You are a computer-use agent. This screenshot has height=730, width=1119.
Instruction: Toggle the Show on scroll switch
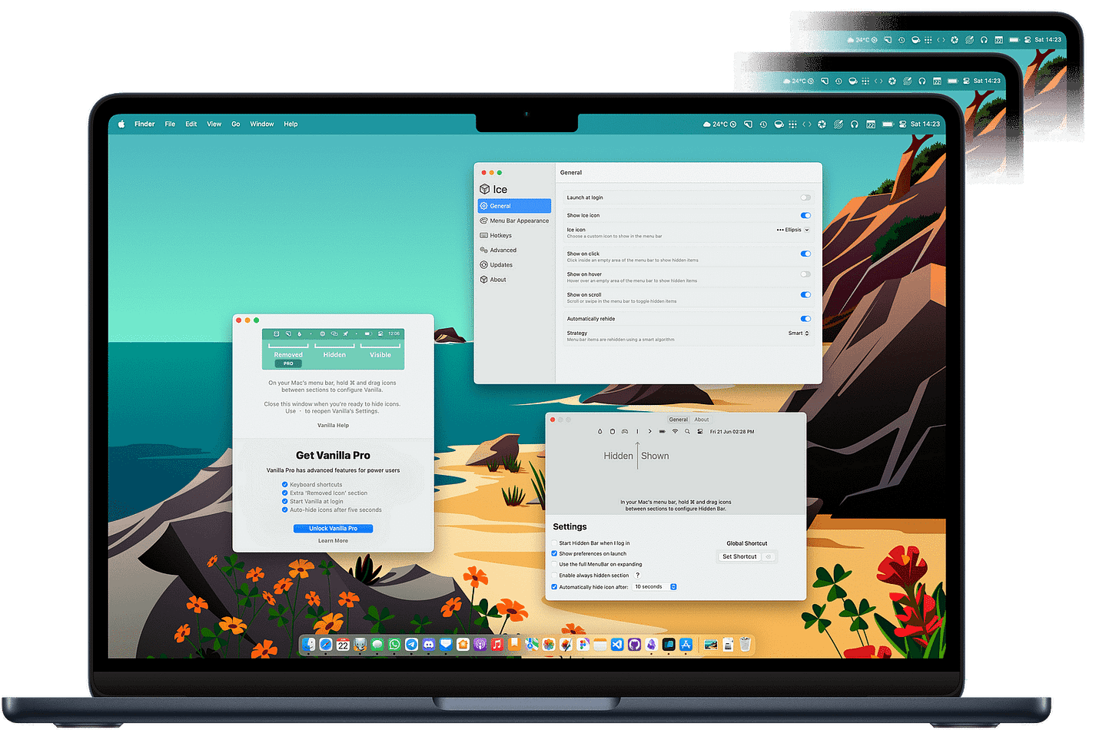tap(805, 294)
